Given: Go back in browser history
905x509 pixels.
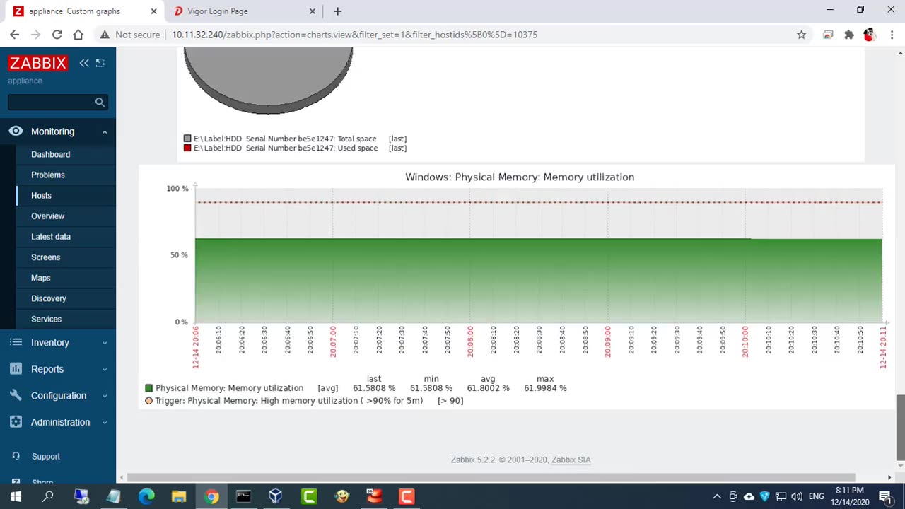Looking at the screenshot, I should pyautogui.click(x=15, y=35).
